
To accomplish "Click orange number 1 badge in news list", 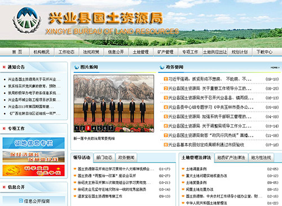I will (x=166, y=79).
